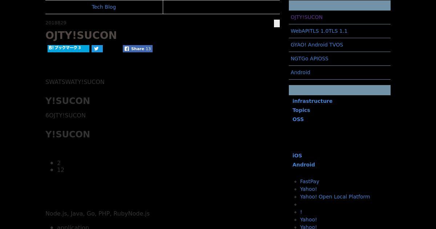Open the Android recent post above the category list
Image resolution: width=436 pixels, height=229 pixels.
coord(300,72)
